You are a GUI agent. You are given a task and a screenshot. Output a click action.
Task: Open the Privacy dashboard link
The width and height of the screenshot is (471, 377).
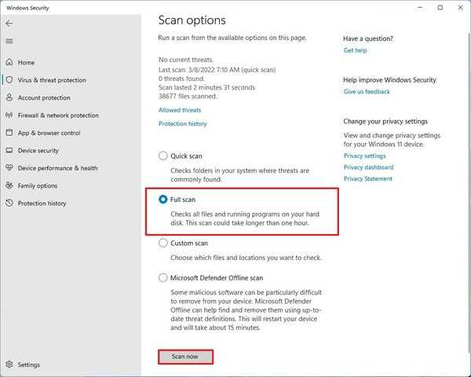[x=368, y=167]
